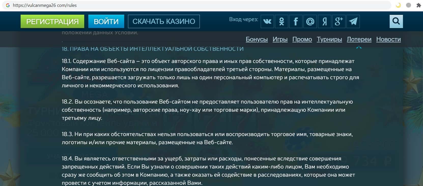Open the Промо menu link
Viewport: 423px width, 186px height.
tap(302, 39)
